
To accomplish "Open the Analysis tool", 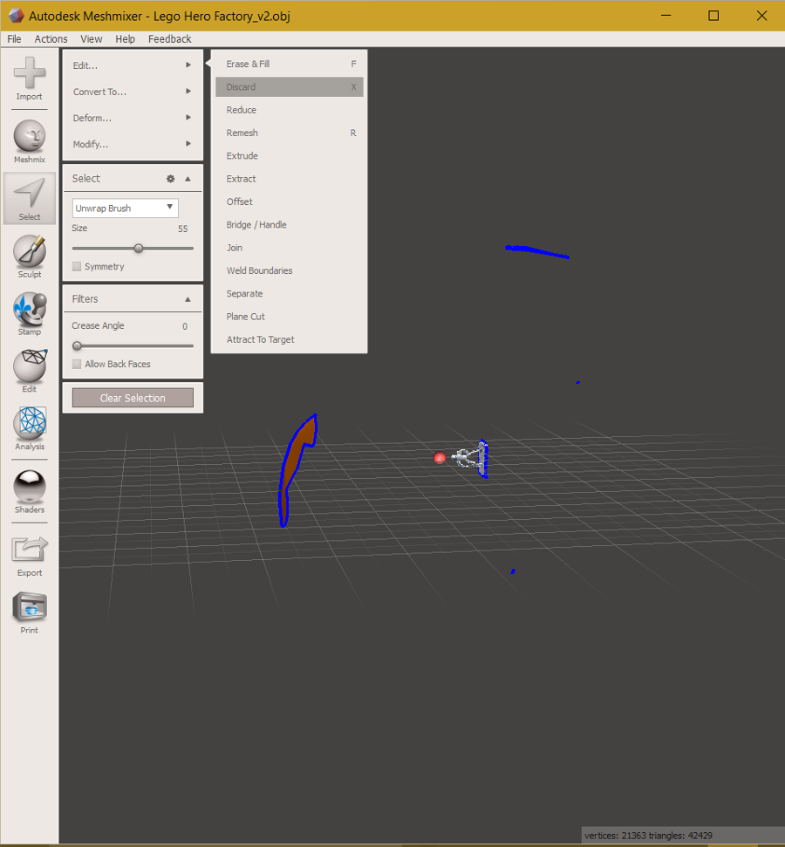I will [29, 428].
